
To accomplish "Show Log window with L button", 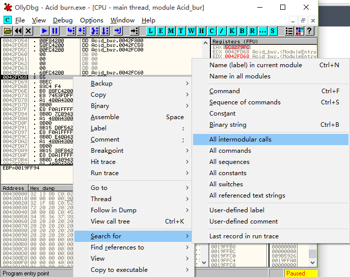I will coord(151,31).
